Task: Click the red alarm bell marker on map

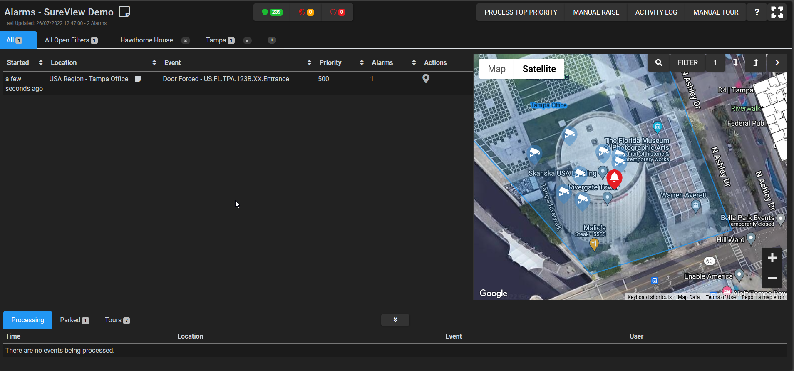Action: pos(614,179)
